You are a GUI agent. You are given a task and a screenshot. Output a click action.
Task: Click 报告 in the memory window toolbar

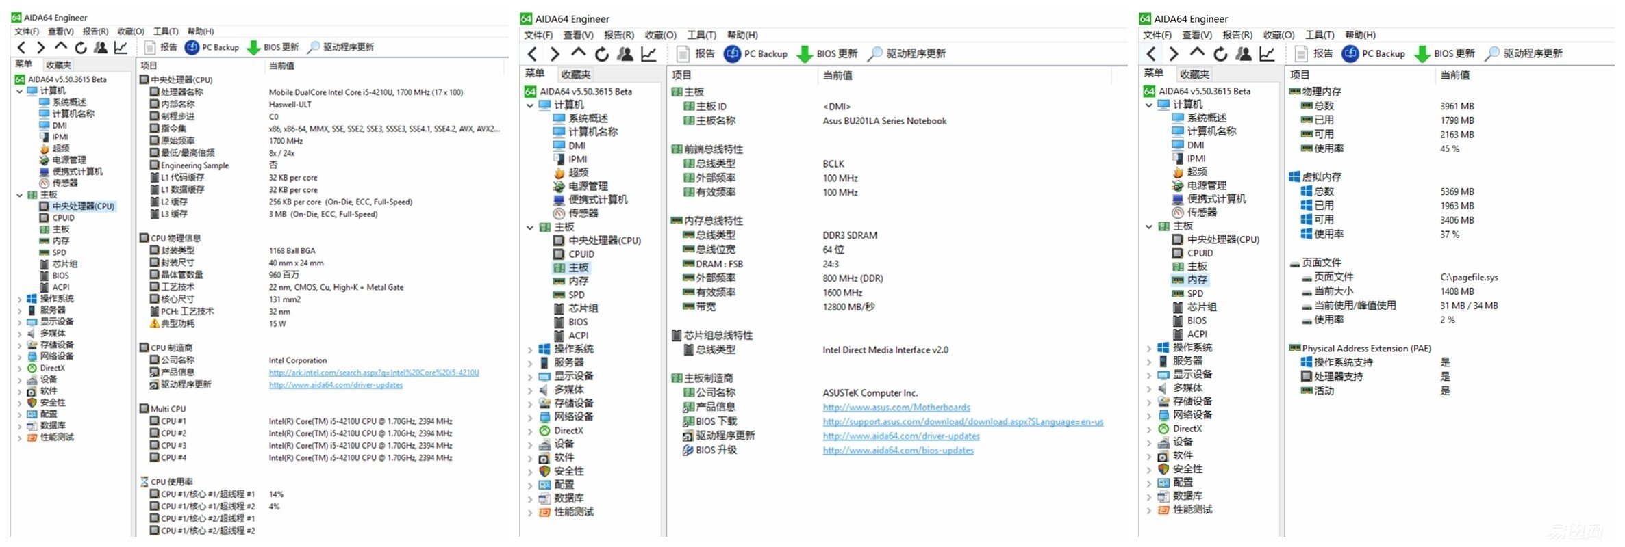click(x=1314, y=53)
